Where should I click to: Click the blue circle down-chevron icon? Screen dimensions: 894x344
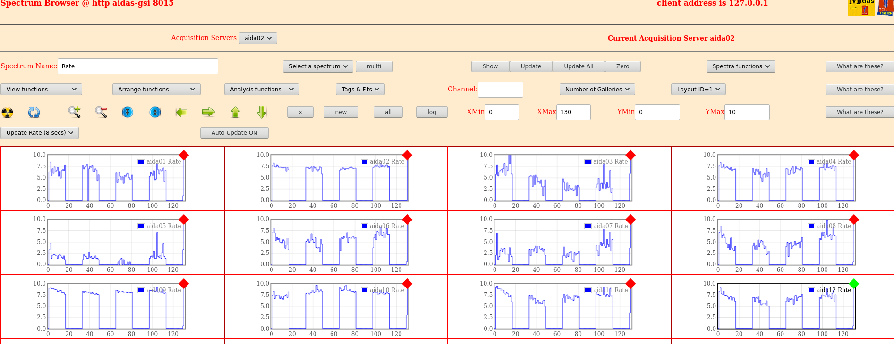click(x=128, y=112)
